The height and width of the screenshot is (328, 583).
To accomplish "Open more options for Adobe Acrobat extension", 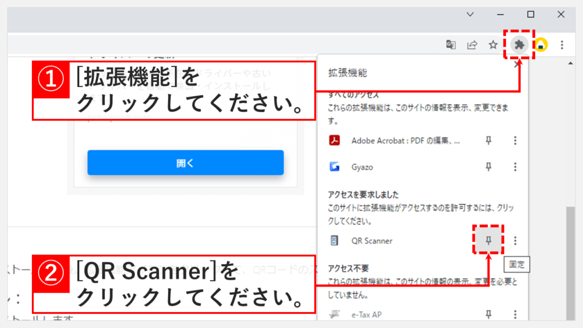I will pyautogui.click(x=515, y=141).
